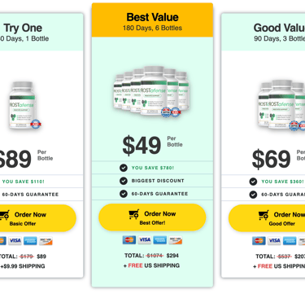Click the checkmark beside YOU SAVE $360
The height and width of the screenshot is (298, 305).
253,182
